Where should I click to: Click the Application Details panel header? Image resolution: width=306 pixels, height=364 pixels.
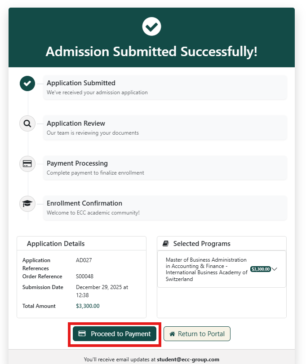[81, 244]
